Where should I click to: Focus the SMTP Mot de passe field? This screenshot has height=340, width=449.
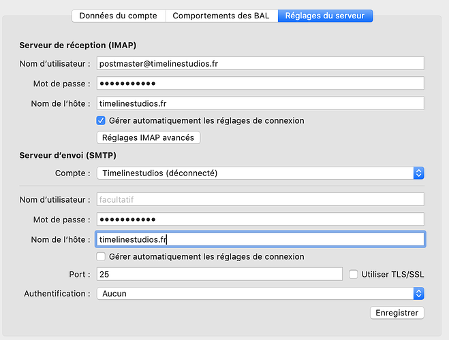pos(260,220)
